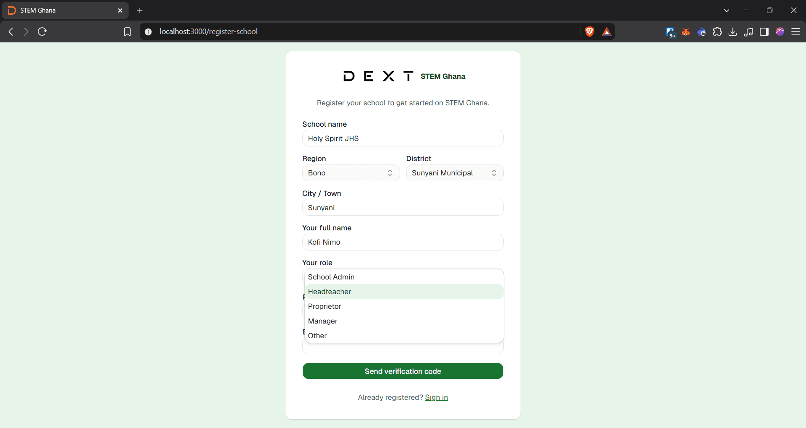
Task: Select Other role option
Action: pyautogui.click(x=404, y=336)
